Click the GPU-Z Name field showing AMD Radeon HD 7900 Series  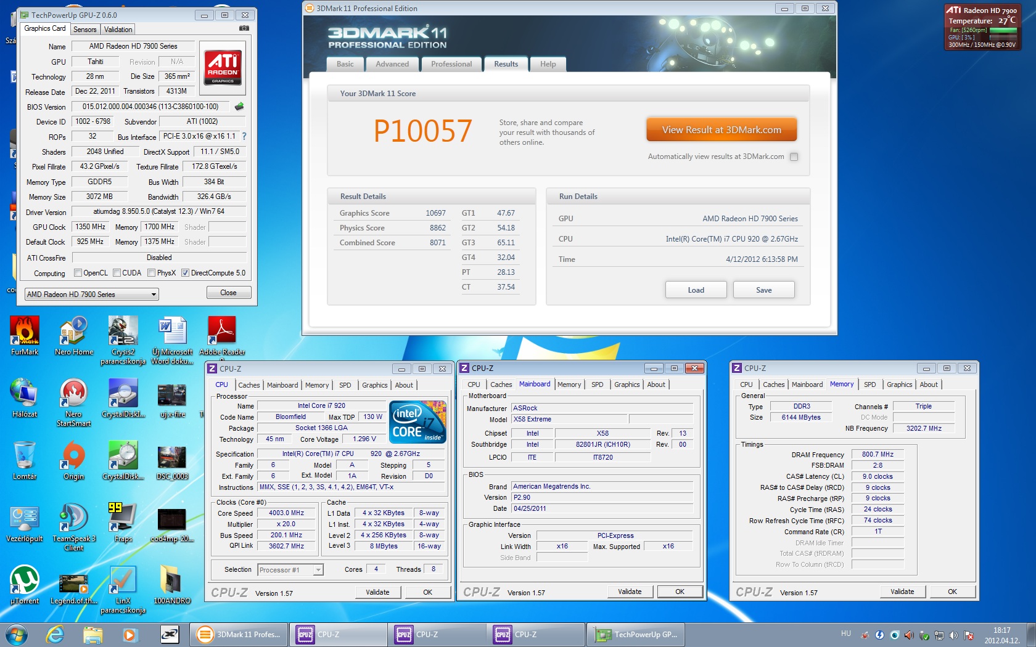click(x=133, y=46)
